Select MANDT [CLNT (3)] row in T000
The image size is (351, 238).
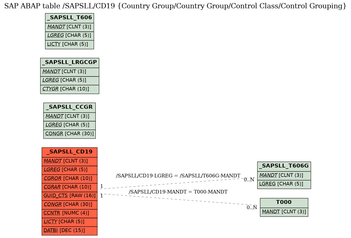click(284, 212)
